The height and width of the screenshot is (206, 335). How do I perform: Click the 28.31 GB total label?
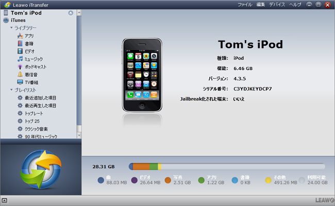[104, 167]
